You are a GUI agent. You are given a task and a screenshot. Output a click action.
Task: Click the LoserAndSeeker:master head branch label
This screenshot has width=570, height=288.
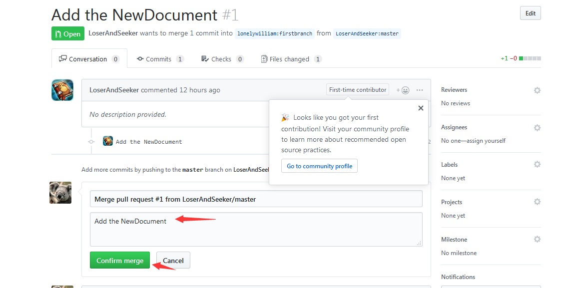pyautogui.click(x=367, y=33)
